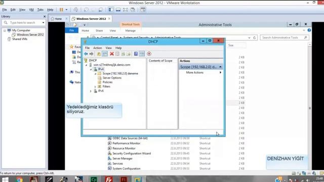Viewport: 324px width, 182px height.
Task: Select Windows Server 2012 in Library tree
Action: 30,35
